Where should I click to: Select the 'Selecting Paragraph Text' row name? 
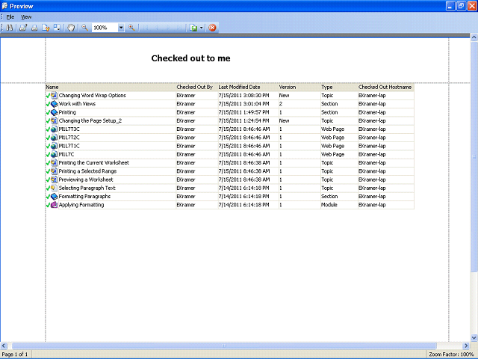click(87, 188)
